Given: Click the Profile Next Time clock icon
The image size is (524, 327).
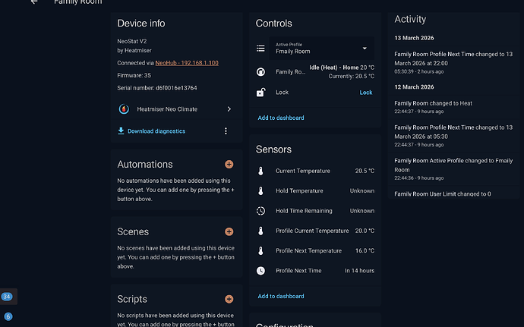Looking at the screenshot, I should (x=260, y=270).
